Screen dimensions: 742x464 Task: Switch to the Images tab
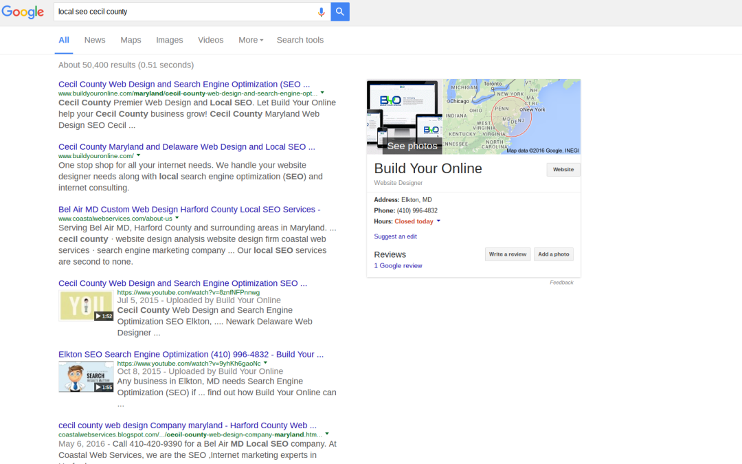click(x=170, y=40)
